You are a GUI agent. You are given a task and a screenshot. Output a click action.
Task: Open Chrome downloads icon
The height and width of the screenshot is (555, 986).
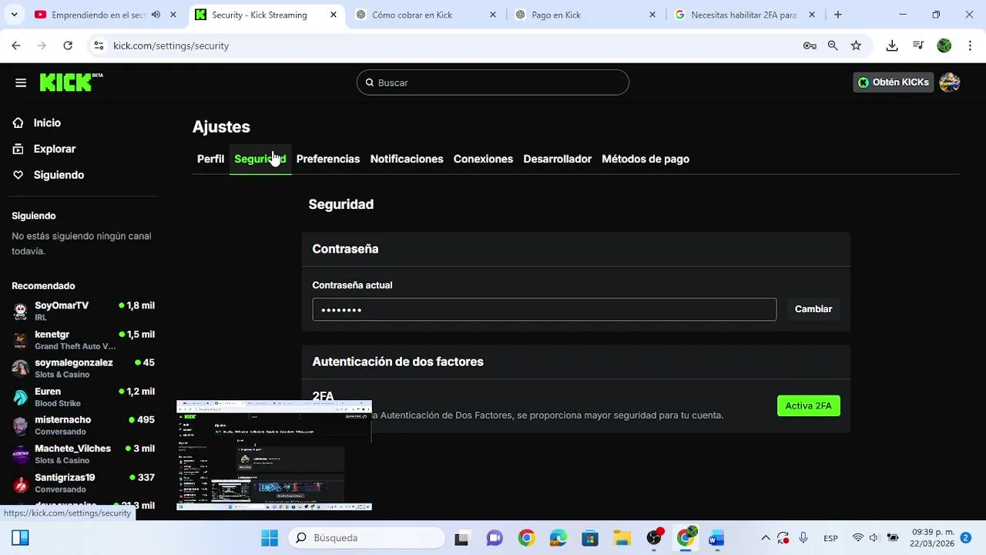click(892, 45)
